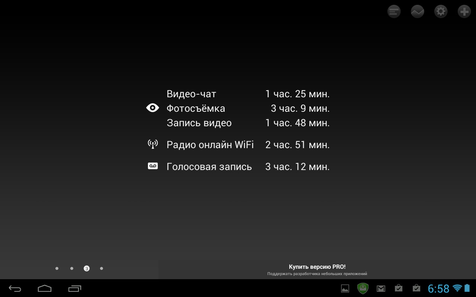The width and height of the screenshot is (476, 297).
Task: Tap the Купить версию PRO! banner
Action: coord(317,270)
